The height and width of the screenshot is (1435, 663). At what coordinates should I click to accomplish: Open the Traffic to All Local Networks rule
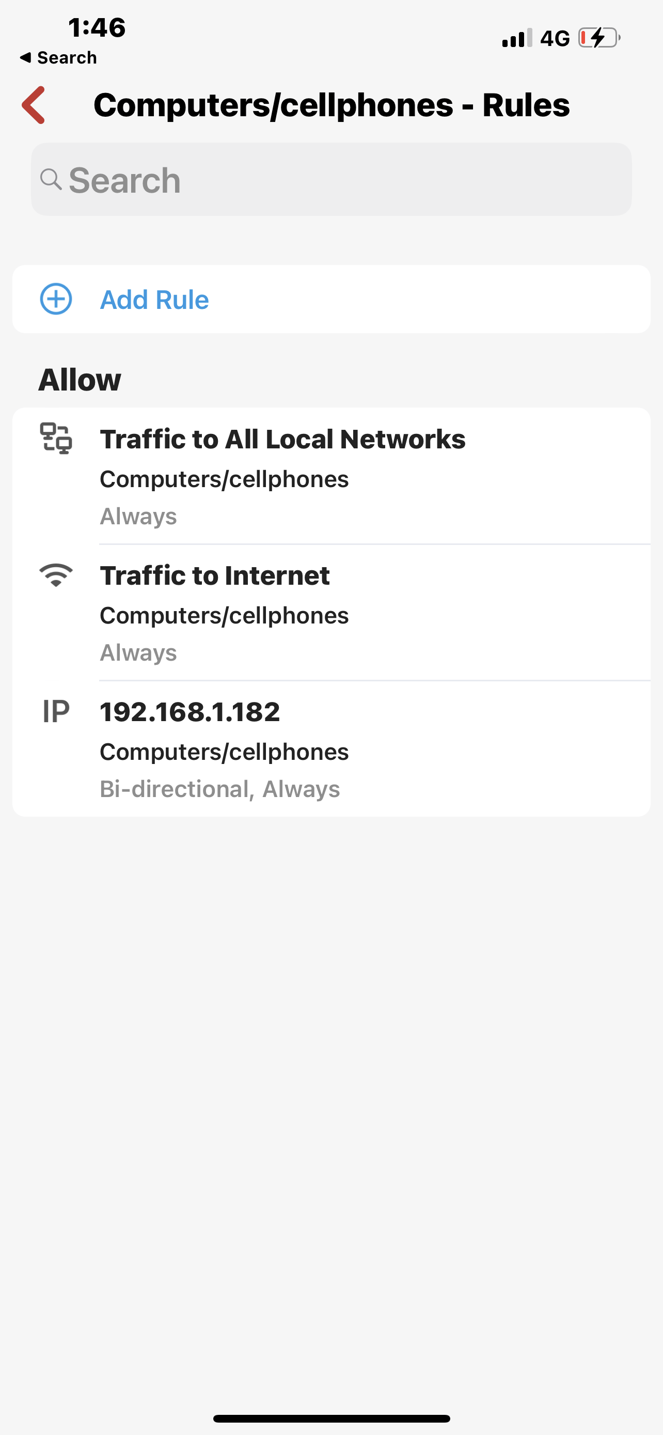[x=282, y=439]
